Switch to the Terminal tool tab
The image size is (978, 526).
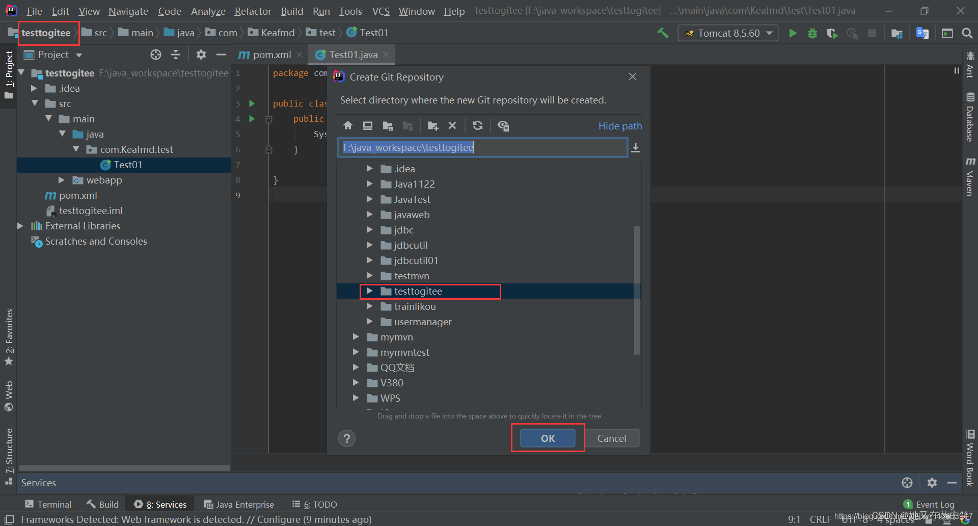[x=48, y=504]
